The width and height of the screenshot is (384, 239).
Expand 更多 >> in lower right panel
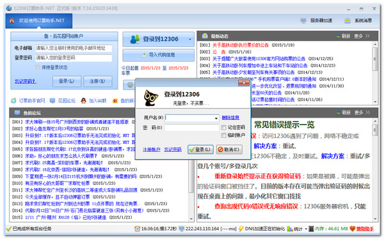(362, 112)
